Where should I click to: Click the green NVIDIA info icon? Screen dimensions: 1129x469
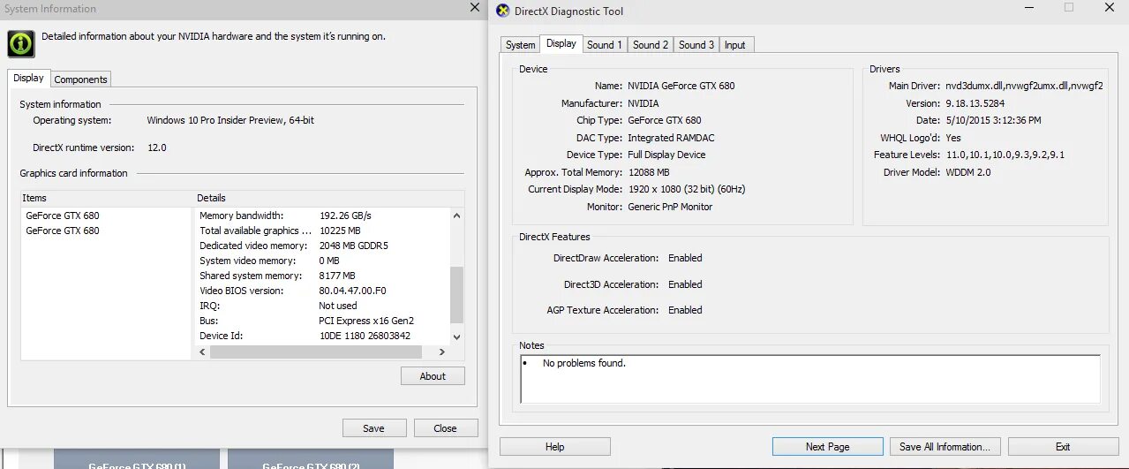pyautogui.click(x=21, y=43)
